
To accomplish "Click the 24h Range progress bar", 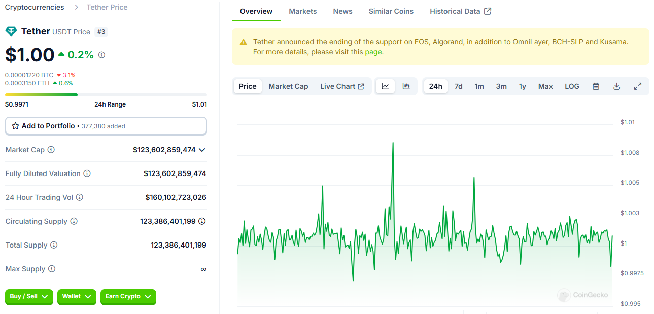I will [106, 95].
